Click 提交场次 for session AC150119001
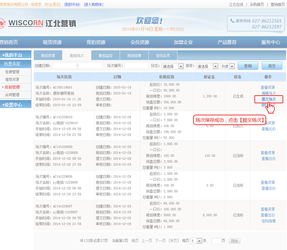 [269, 99]
